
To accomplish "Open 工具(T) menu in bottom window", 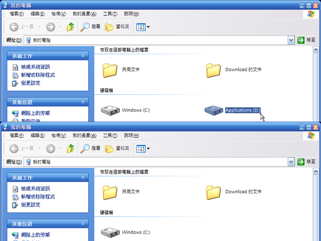I will [110, 135].
